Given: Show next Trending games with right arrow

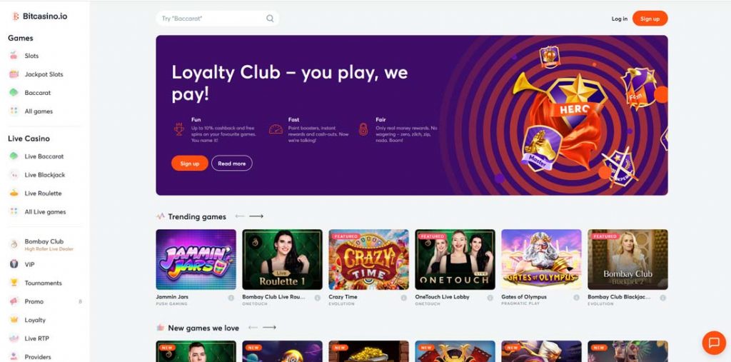Looking at the screenshot, I should 256,216.
